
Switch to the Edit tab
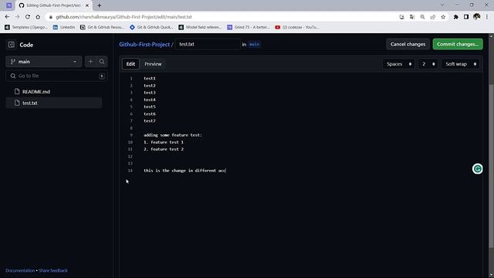(x=130, y=64)
